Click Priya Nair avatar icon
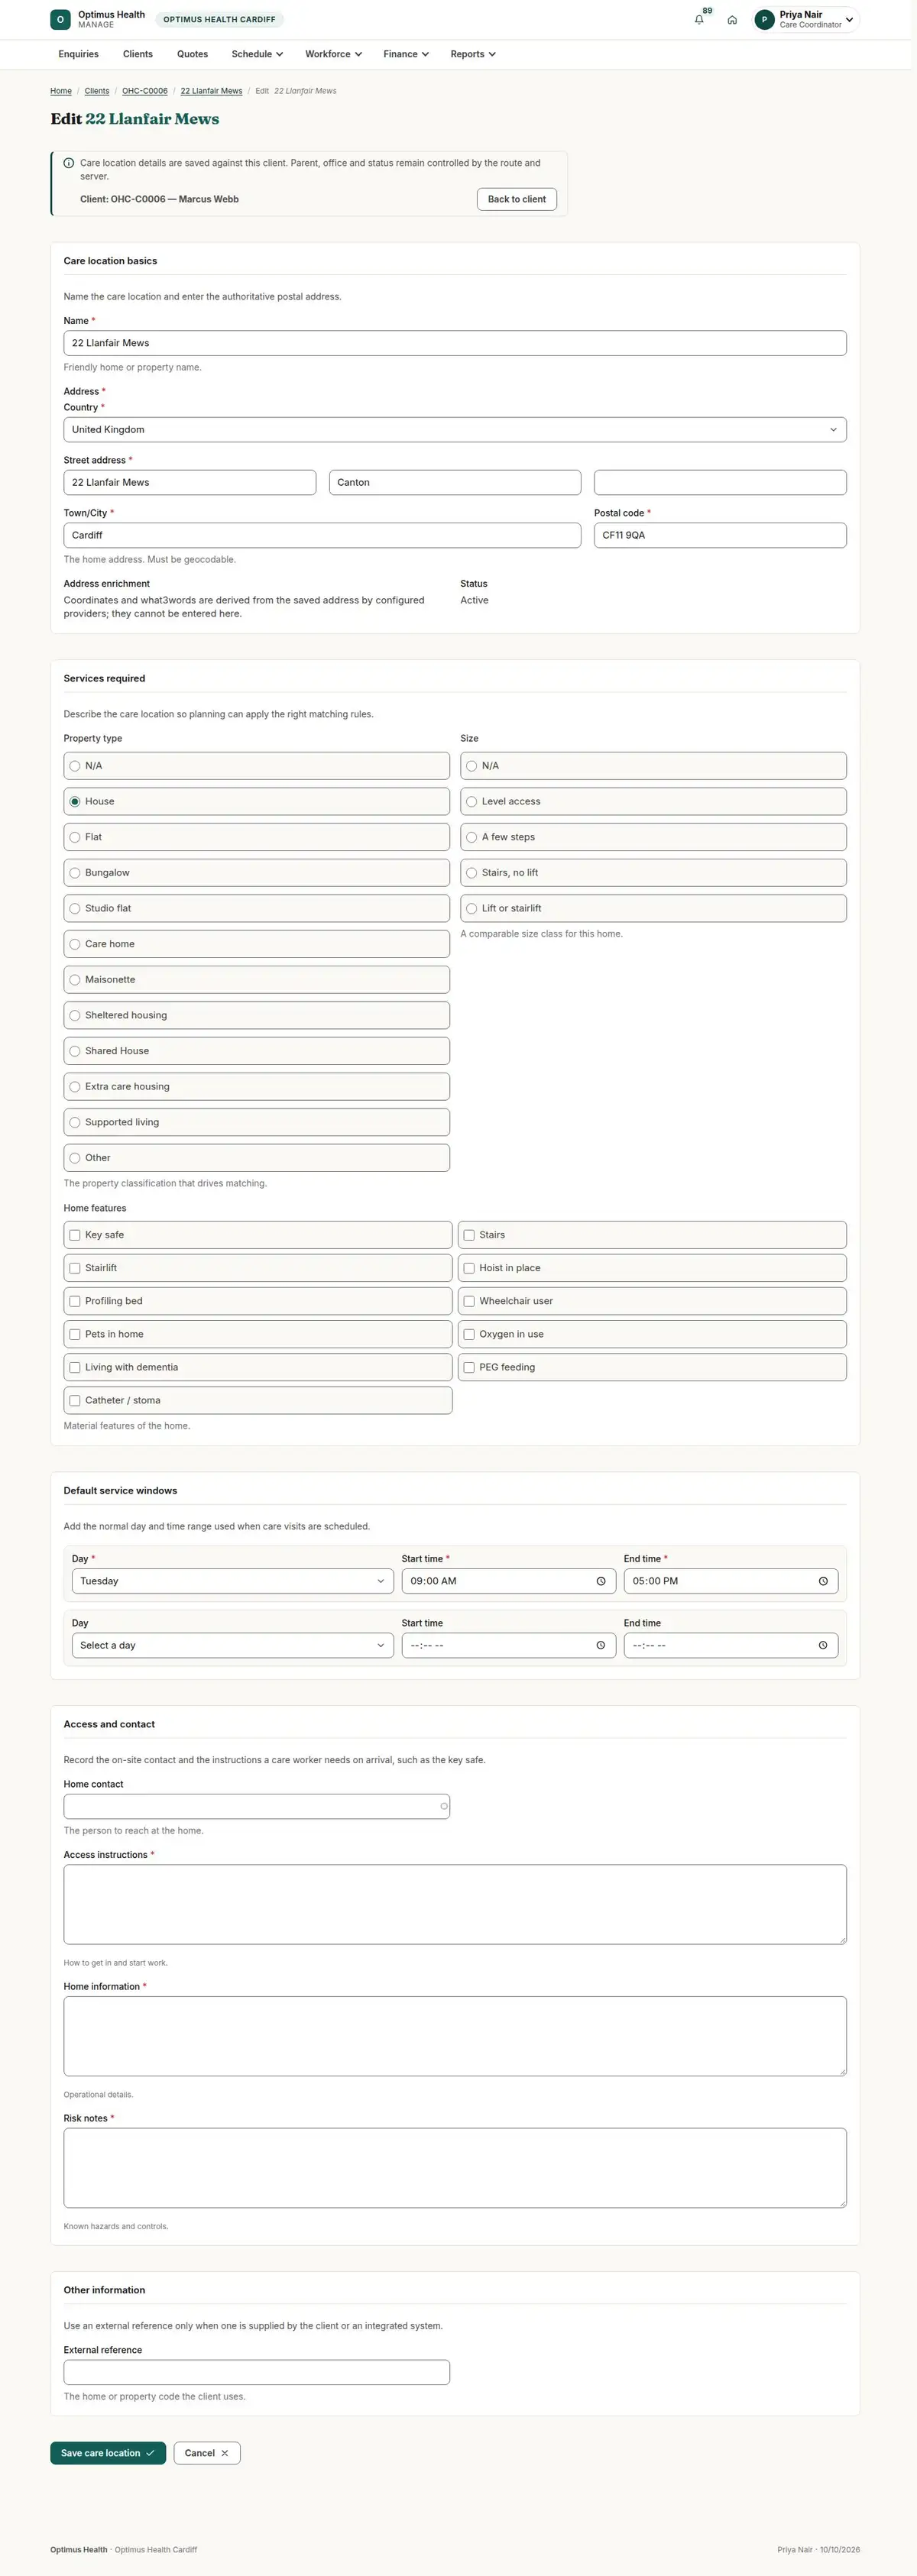 tap(765, 20)
